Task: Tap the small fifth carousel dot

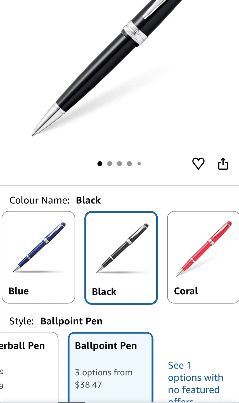Action: tap(139, 164)
